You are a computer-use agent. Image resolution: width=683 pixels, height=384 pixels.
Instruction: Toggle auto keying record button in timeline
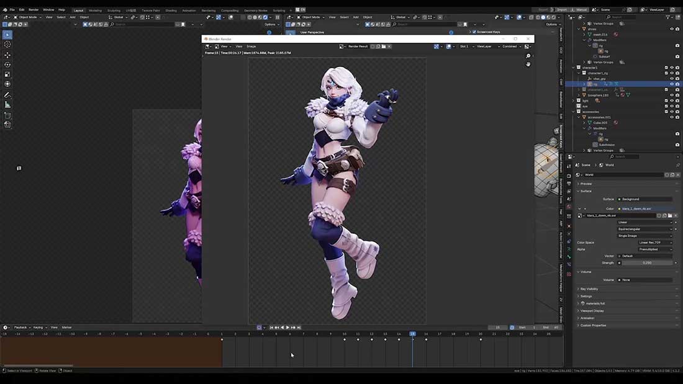tap(259, 328)
